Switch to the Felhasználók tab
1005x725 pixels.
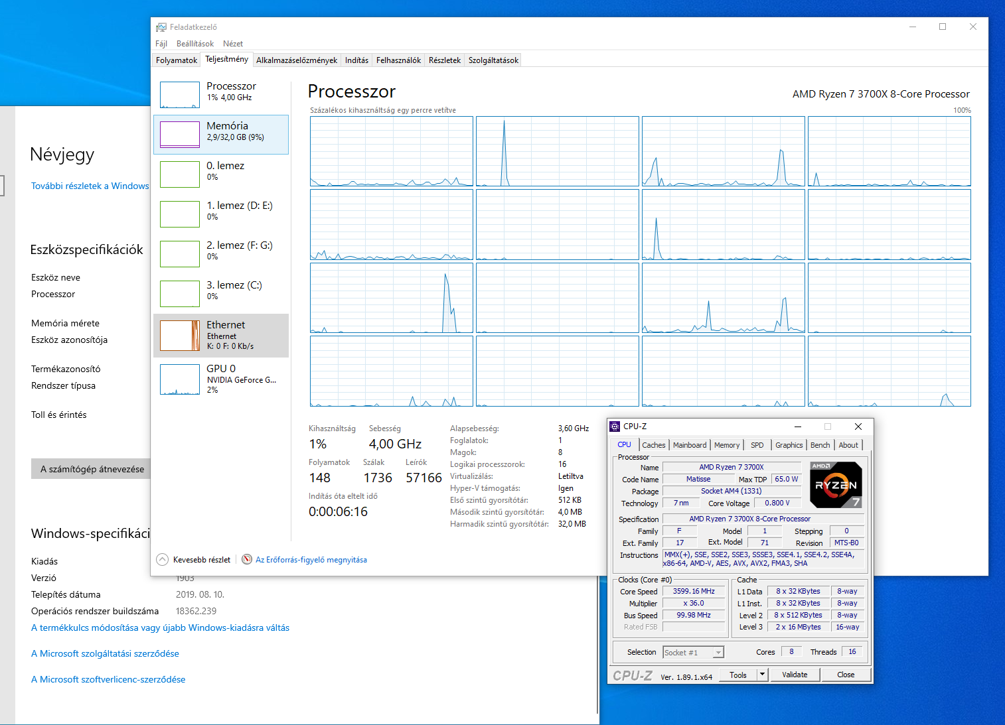pyautogui.click(x=398, y=60)
